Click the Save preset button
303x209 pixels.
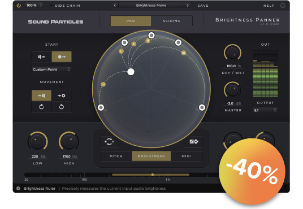pos(203,6)
